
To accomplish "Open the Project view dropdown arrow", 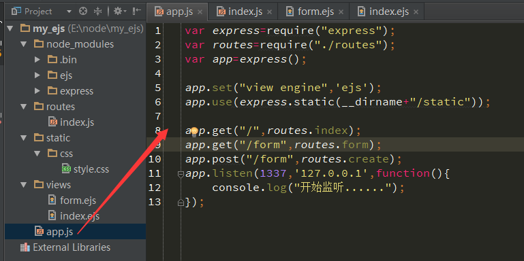I will [x=70, y=12].
